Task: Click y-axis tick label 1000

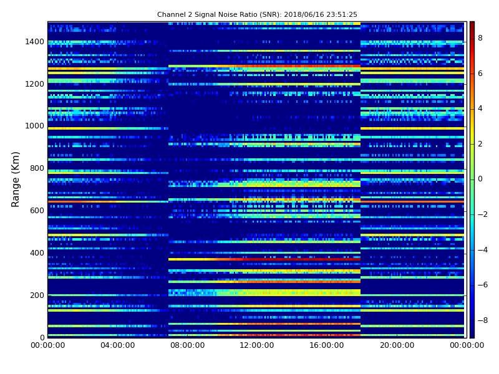Action: (x=35, y=126)
